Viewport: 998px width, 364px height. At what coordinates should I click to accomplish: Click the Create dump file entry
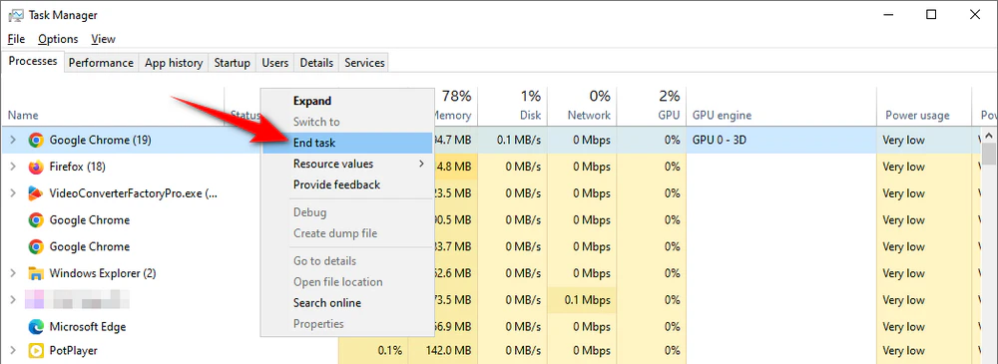(x=347, y=233)
